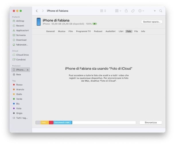Eject the iPhone using eject icon

[x=28, y=70]
